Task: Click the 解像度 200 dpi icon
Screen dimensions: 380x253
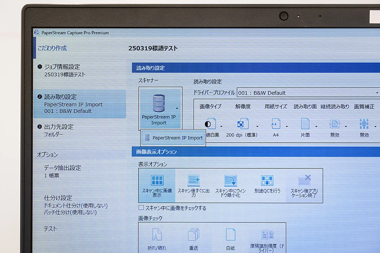Action: click(243, 124)
